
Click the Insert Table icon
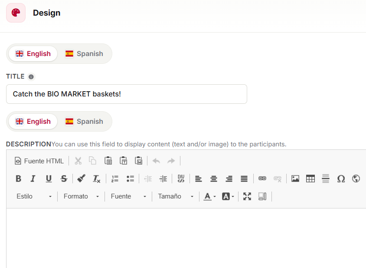point(310,179)
